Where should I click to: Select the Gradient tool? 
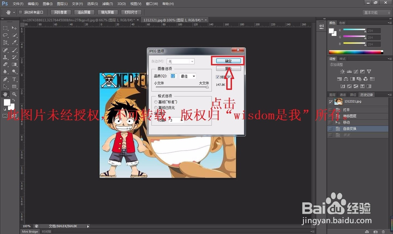[14, 65]
